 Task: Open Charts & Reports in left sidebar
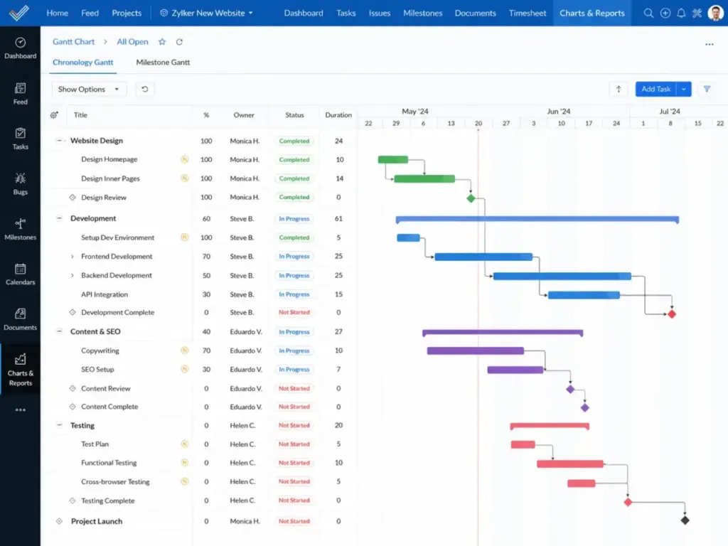tap(20, 370)
